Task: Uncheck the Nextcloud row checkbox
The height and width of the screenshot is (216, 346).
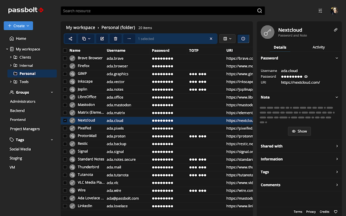Action: (65, 121)
